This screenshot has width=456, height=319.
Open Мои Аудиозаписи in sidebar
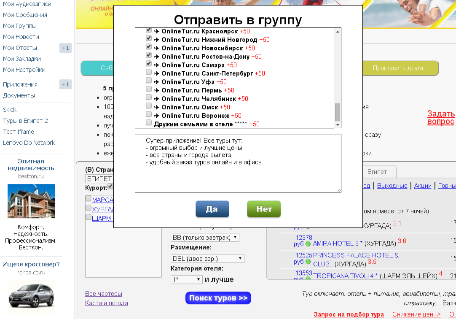[27, 4]
